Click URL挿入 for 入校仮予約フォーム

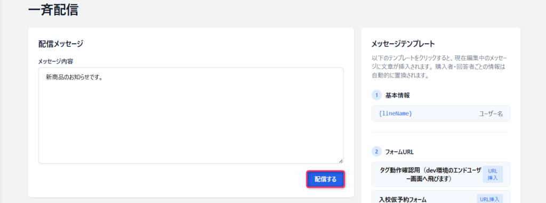(x=489, y=199)
